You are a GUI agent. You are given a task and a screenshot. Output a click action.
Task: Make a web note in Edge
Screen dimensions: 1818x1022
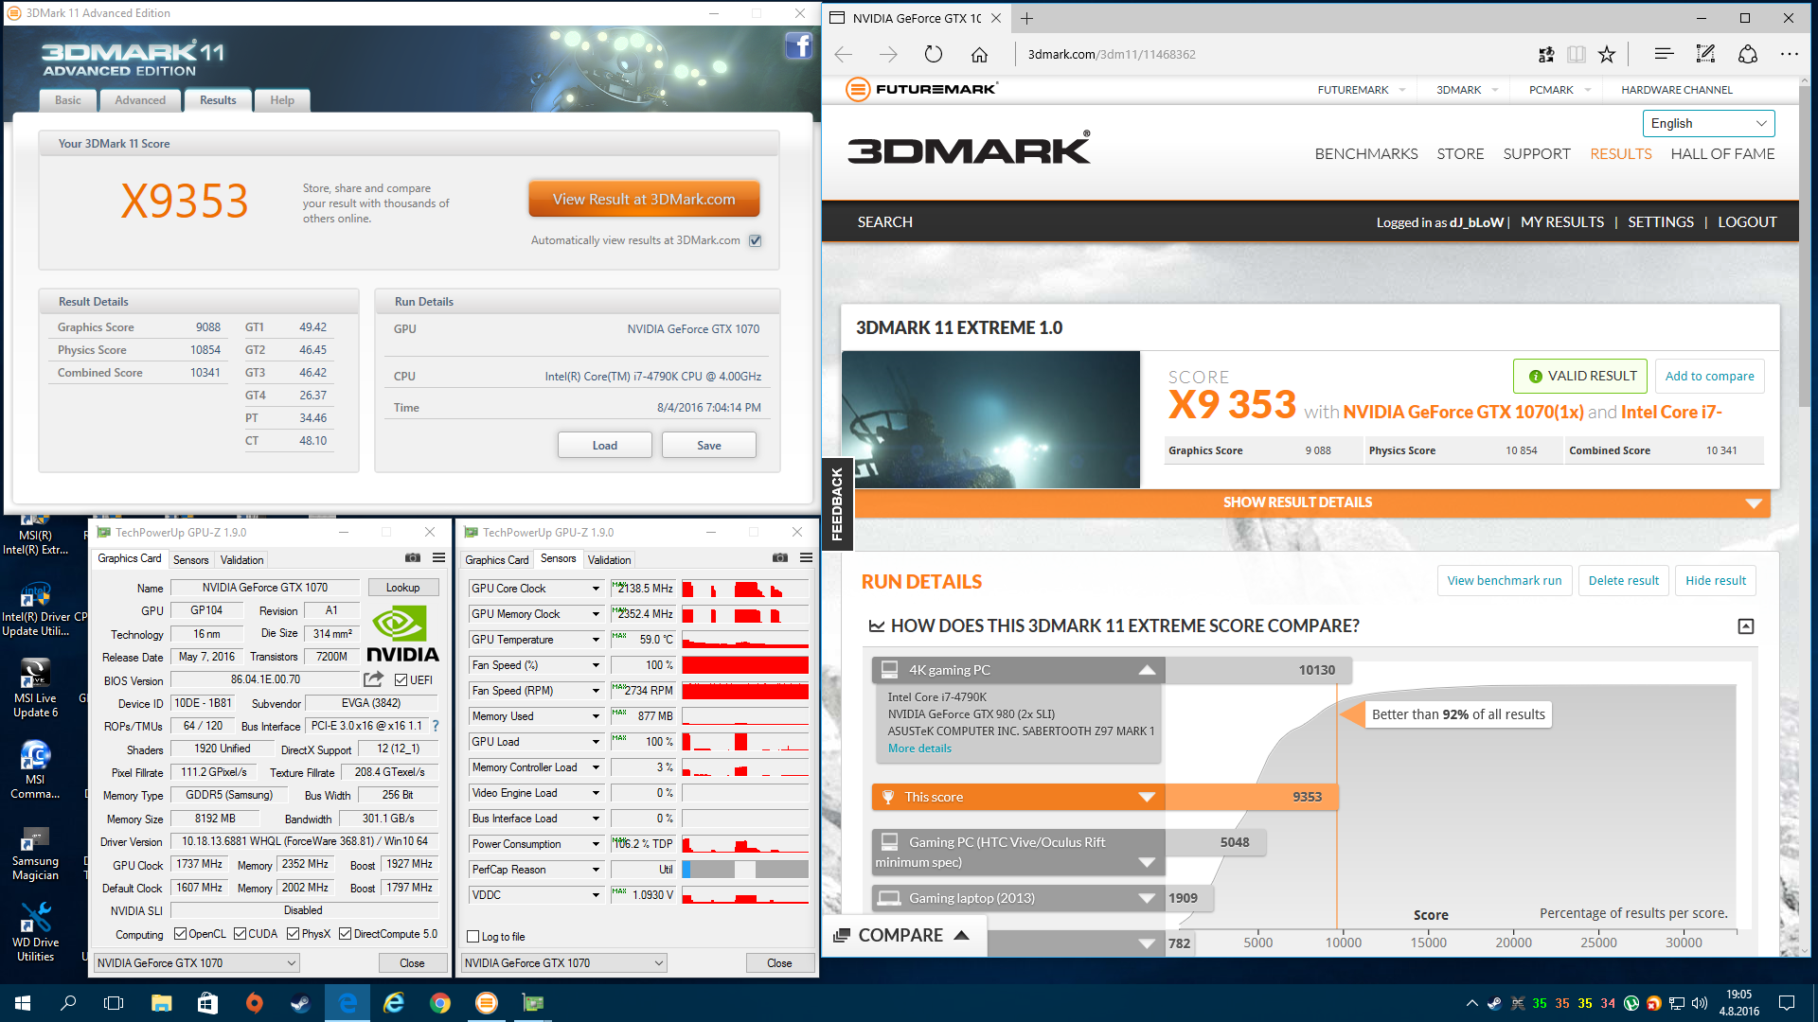(x=1705, y=54)
